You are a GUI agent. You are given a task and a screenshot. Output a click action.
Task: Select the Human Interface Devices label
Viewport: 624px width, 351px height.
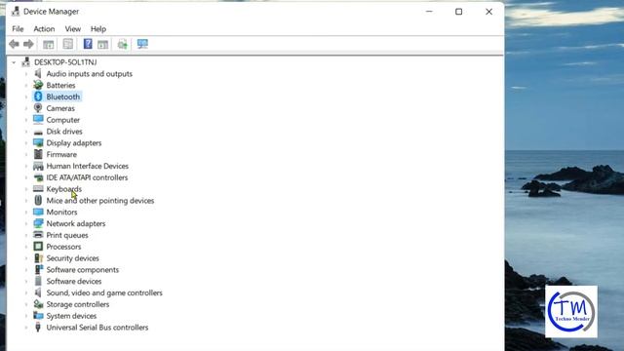pos(88,166)
